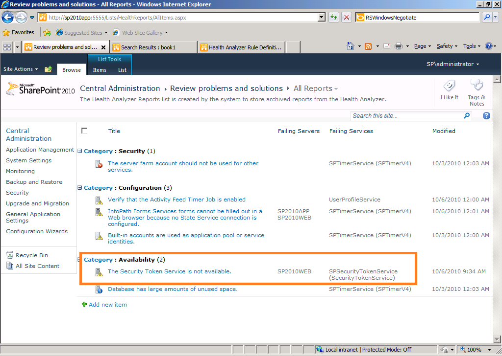Viewport: 502px width, 356px height.
Task: Click the error icon beside server farm account rule
Action: point(99,164)
